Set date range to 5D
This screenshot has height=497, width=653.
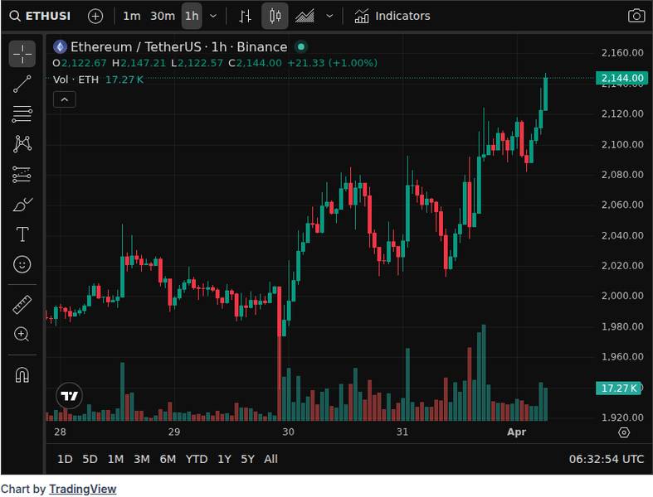coord(90,459)
